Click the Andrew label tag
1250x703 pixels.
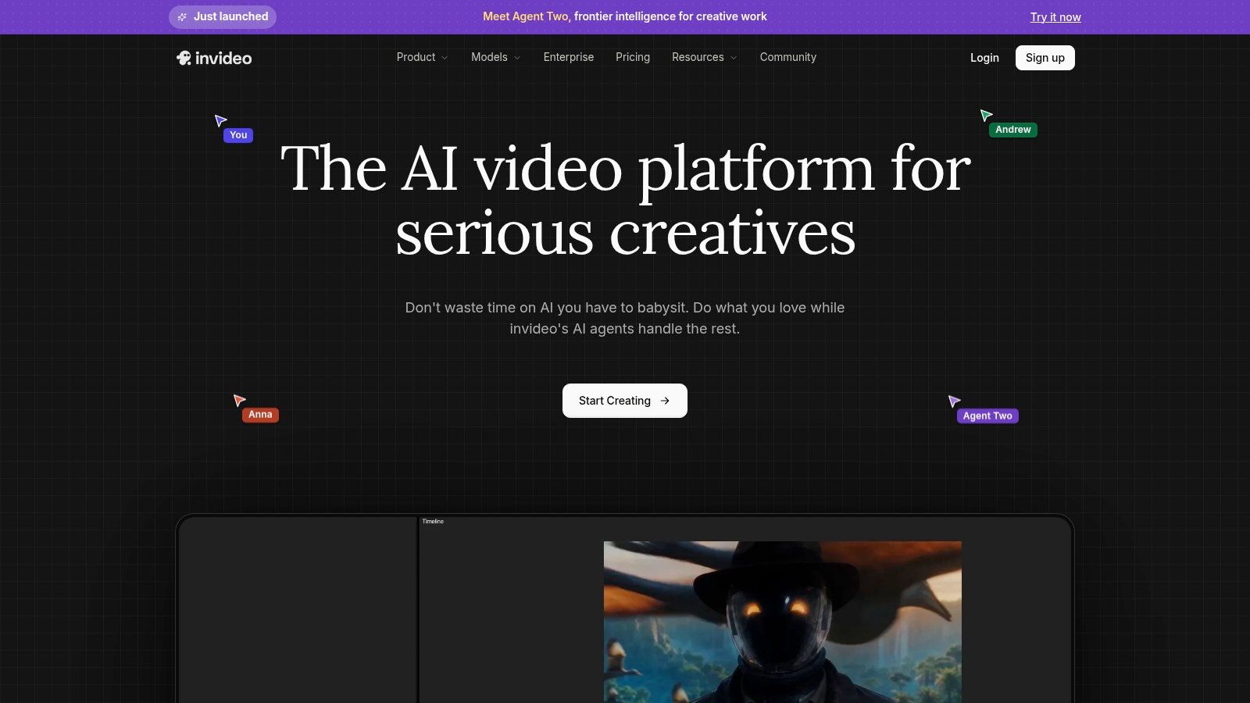coord(1013,130)
